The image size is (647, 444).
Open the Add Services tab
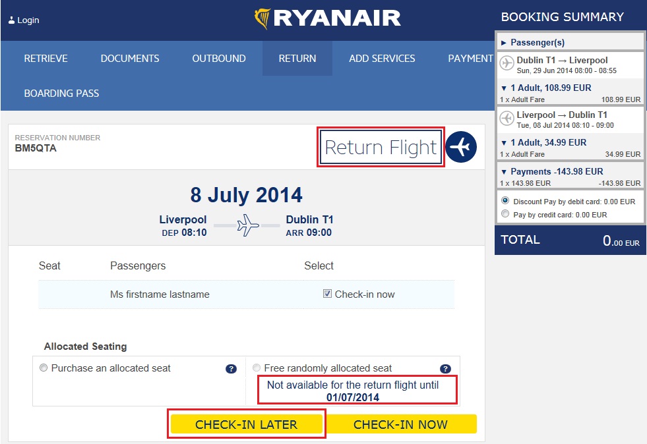(382, 59)
